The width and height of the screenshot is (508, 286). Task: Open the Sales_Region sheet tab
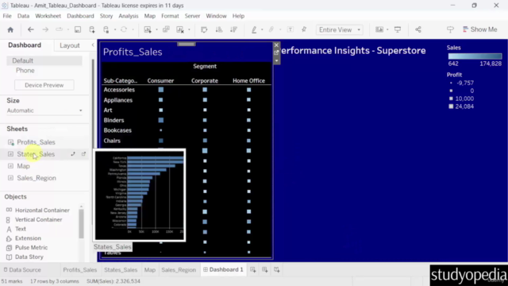click(179, 270)
